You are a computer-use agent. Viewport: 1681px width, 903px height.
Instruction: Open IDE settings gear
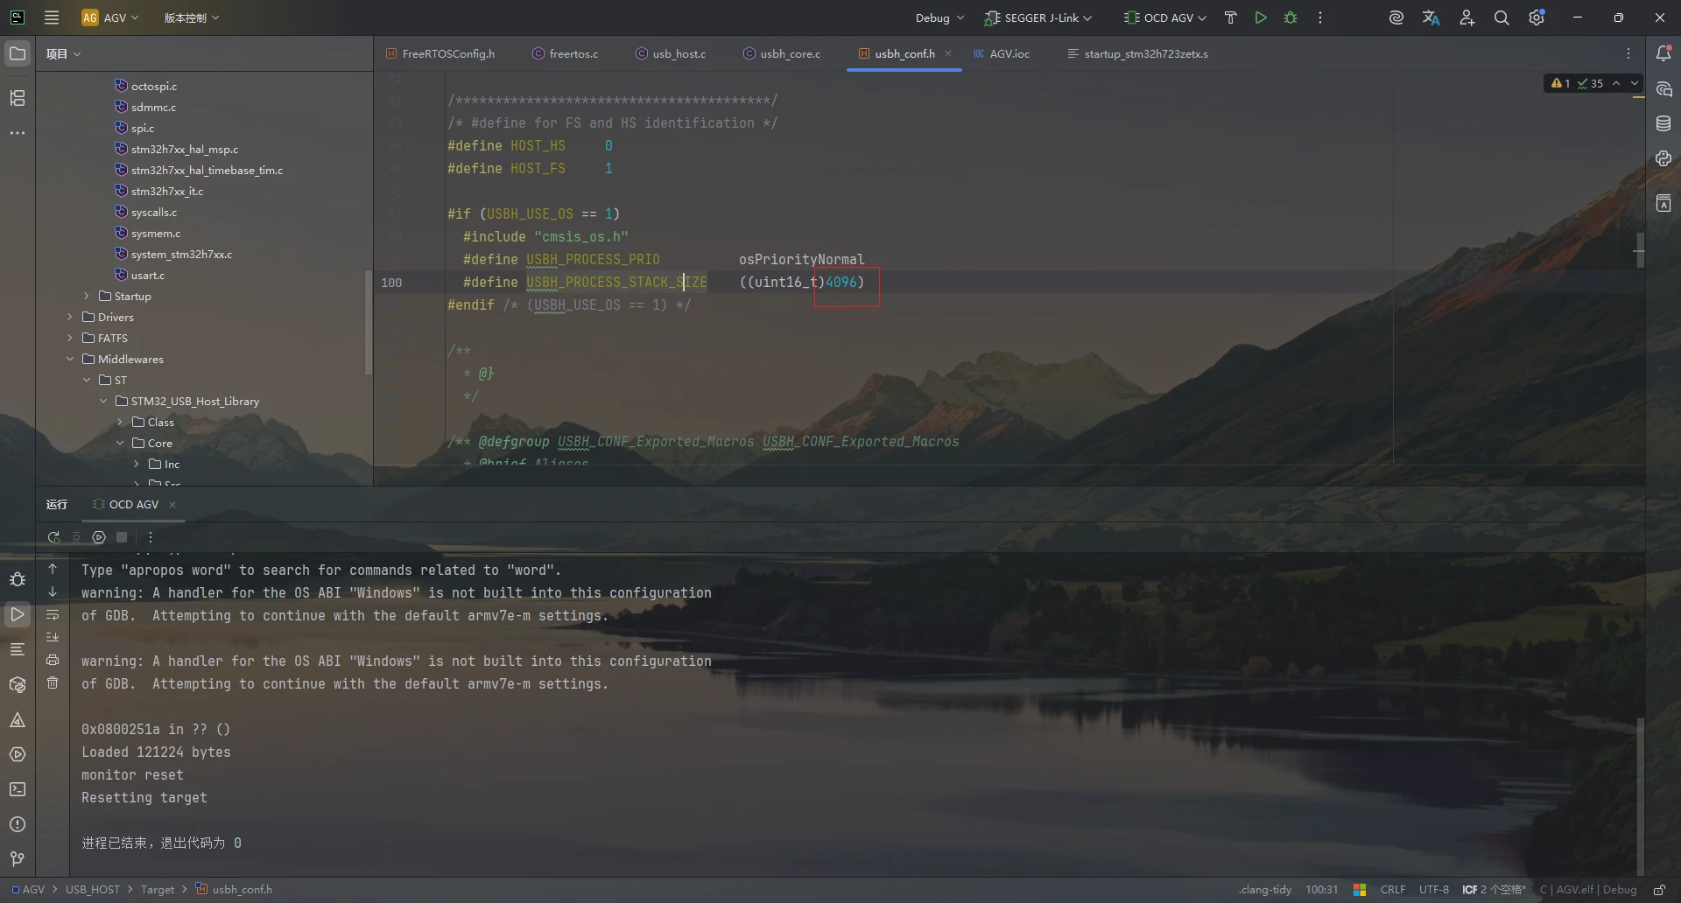tap(1537, 17)
